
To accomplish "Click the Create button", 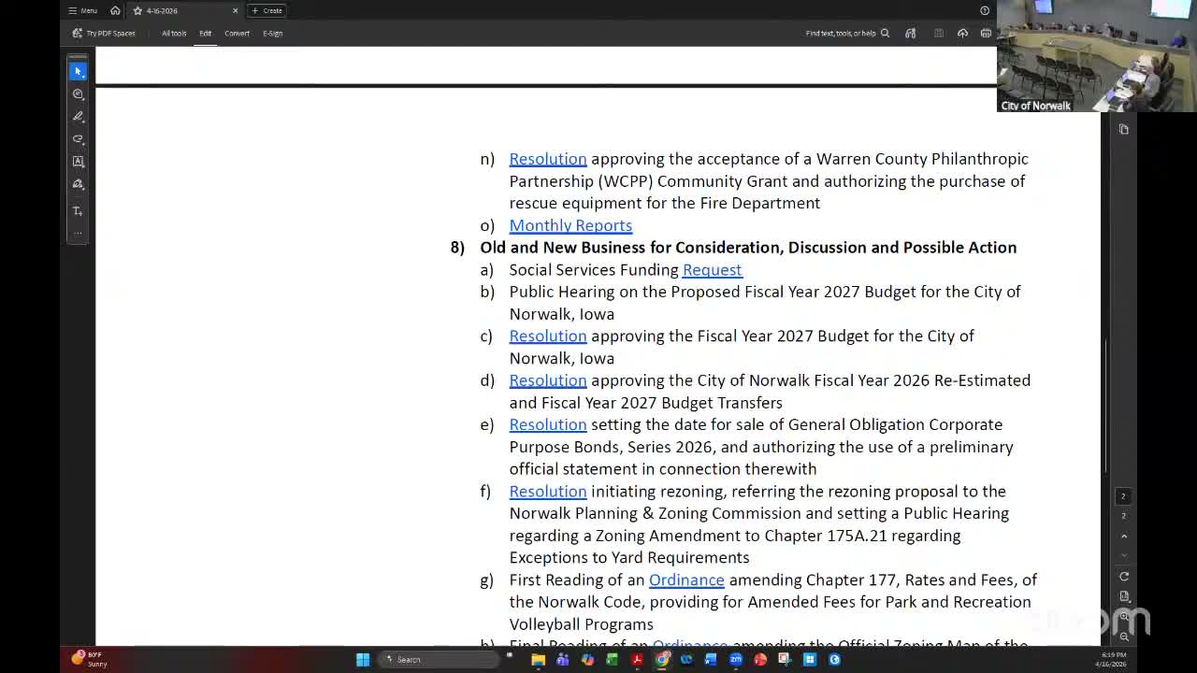I will pyautogui.click(x=267, y=10).
